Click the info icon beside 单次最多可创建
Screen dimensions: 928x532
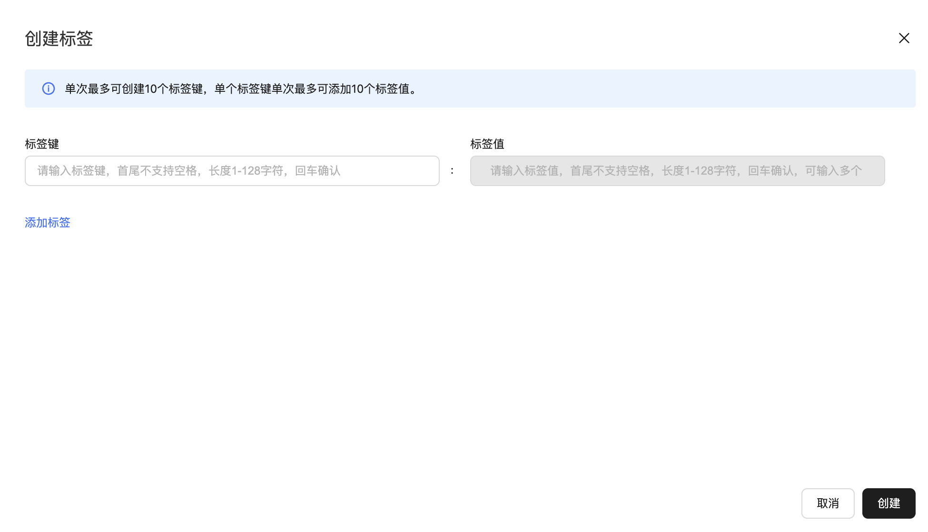[x=49, y=89]
